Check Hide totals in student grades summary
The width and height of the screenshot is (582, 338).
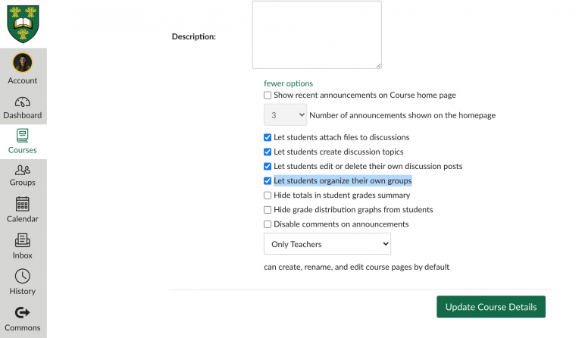268,196
